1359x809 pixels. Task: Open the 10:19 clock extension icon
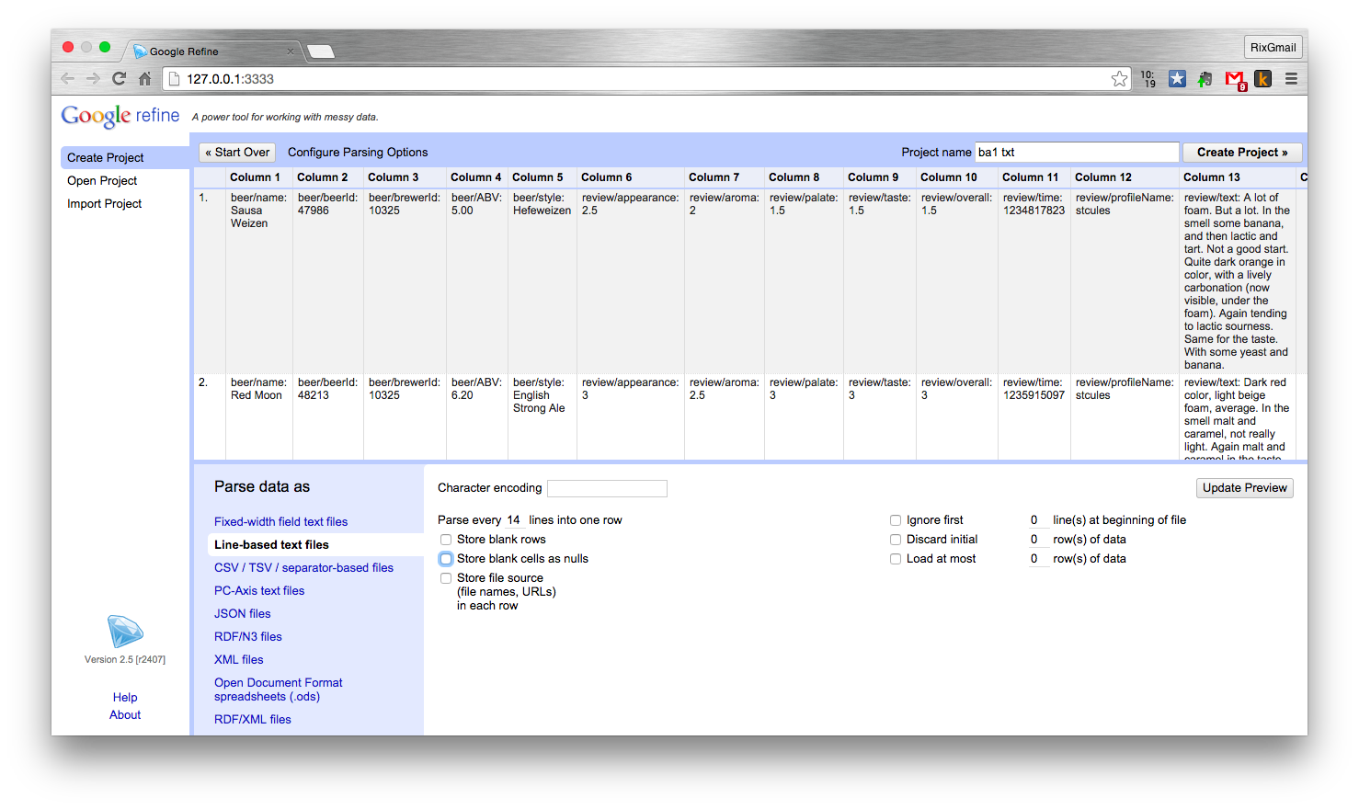tap(1148, 79)
